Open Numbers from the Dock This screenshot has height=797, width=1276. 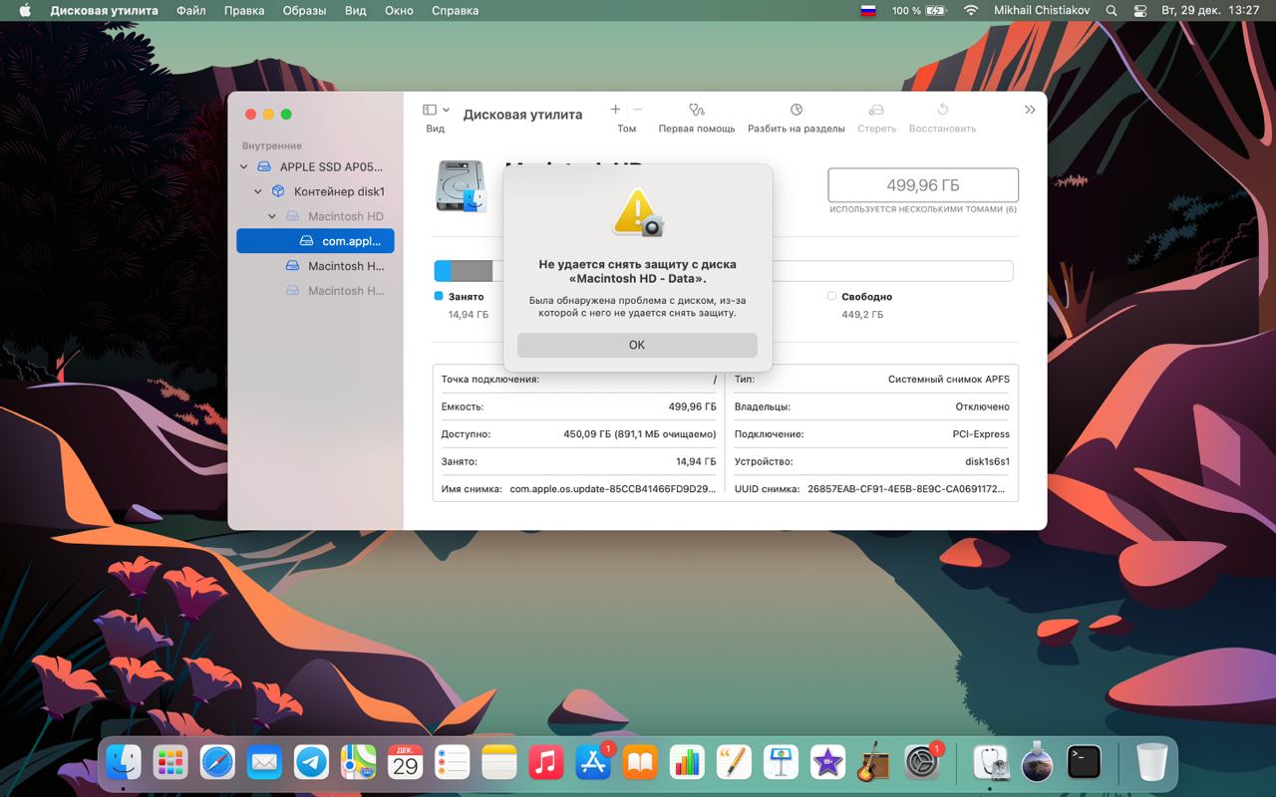click(687, 764)
